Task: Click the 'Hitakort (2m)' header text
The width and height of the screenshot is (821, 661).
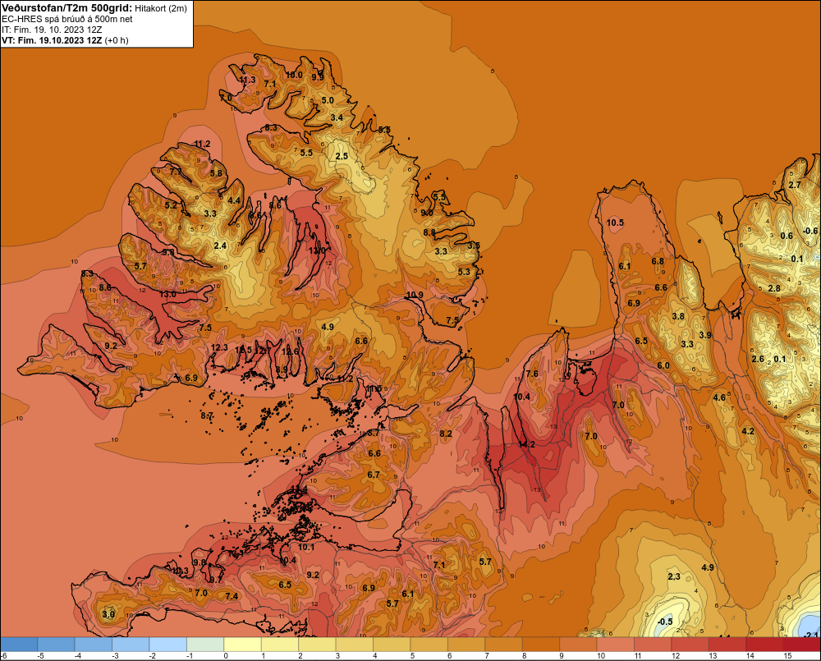Action: click(x=161, y=8)
